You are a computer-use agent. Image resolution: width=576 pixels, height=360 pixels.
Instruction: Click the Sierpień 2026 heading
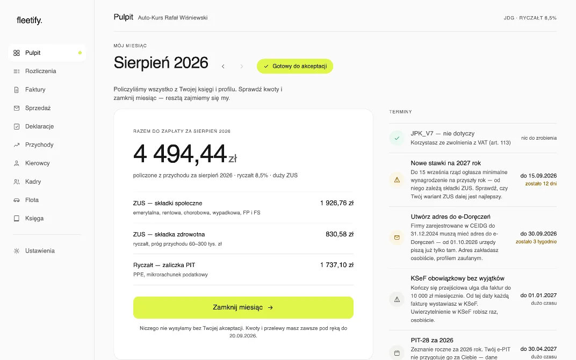point(161,63)
